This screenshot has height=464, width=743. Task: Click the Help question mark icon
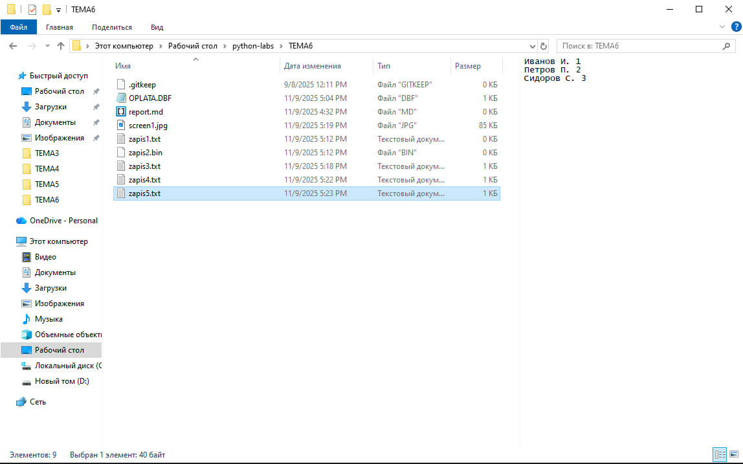tap(735, 27)
